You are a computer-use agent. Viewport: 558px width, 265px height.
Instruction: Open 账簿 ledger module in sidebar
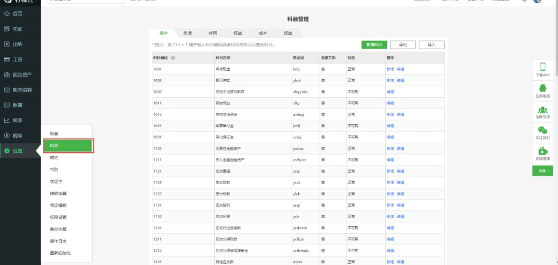tap(20, 106)
